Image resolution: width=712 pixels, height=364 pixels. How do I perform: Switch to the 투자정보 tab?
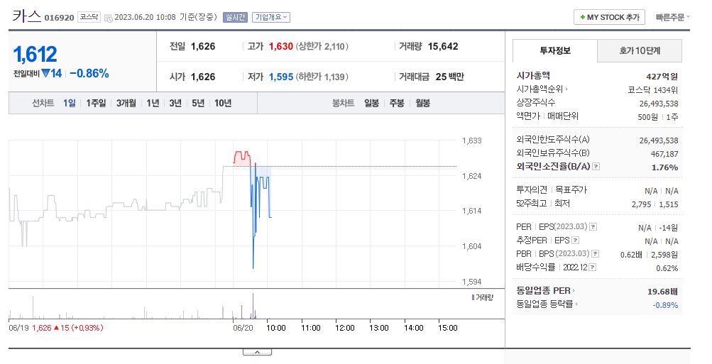click(555, 51)
